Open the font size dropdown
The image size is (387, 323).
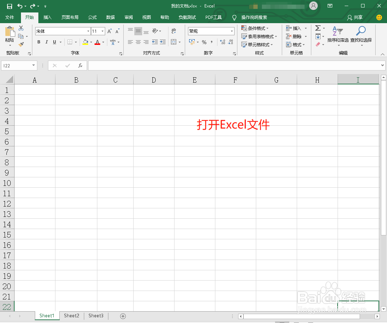coord(102,31)
